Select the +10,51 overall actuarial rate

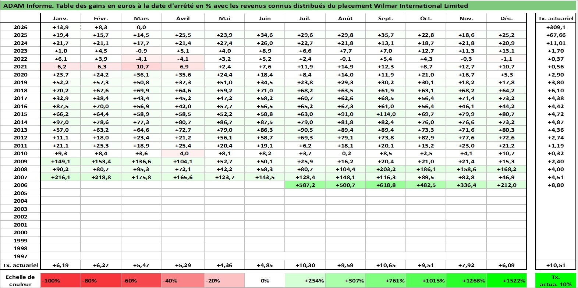tap(556, 265)
